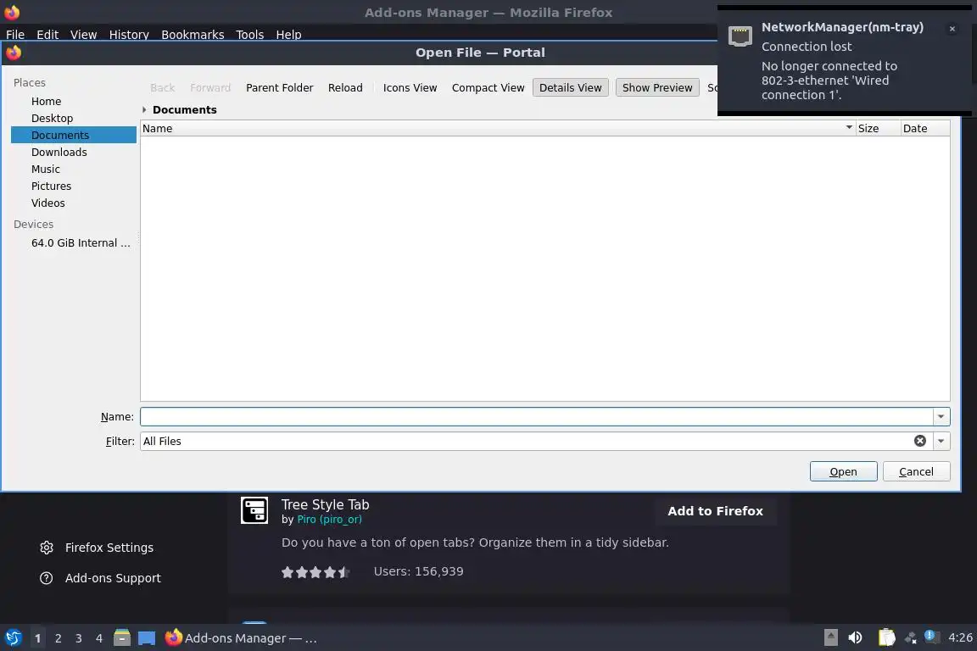Open the Lubuntu start menu icon
The height and width of the screenshot is (651, 977).
coord(13,638)
